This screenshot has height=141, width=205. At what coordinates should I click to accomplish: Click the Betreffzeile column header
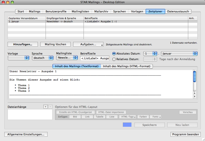136,18
